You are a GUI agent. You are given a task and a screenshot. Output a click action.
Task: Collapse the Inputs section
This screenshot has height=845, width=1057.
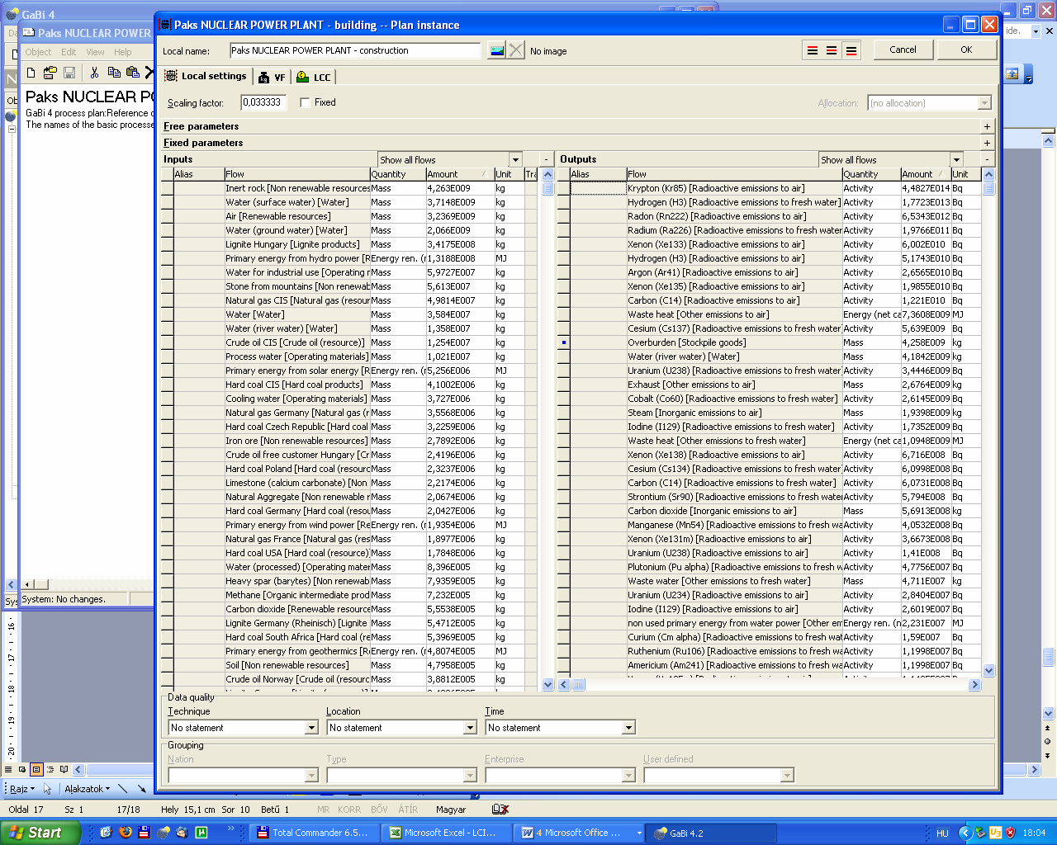pyautogui.click(x=546, y=159)
